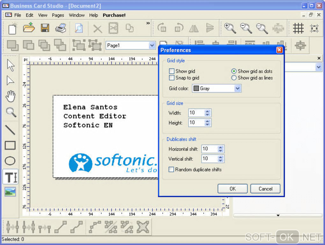The width and height of the screenshot is (325, 245).
Task: Flip object horizontally icon
Action: point(194,28)
